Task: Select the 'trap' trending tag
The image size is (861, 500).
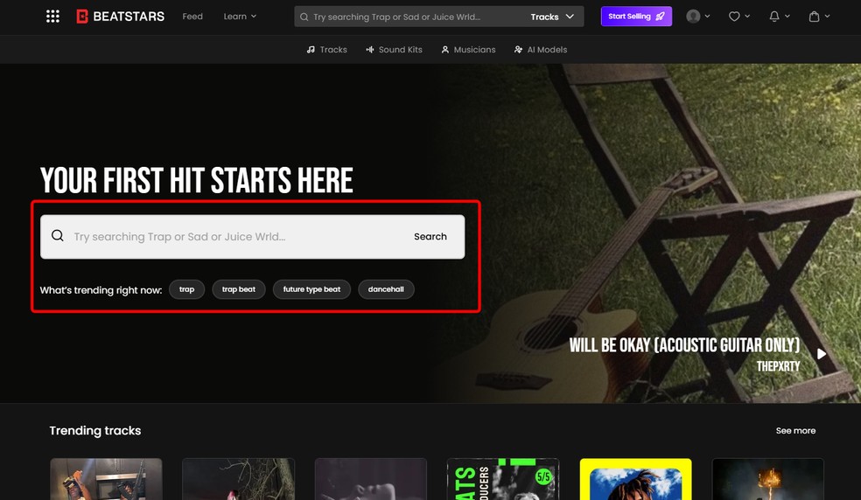Action: [x=186, y=289]
